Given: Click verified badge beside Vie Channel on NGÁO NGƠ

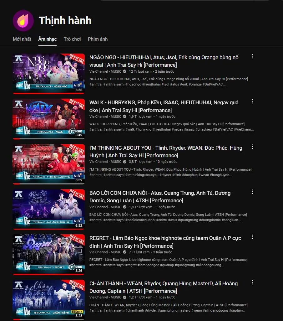Looking at the screenshot, I should pos(124,71).
